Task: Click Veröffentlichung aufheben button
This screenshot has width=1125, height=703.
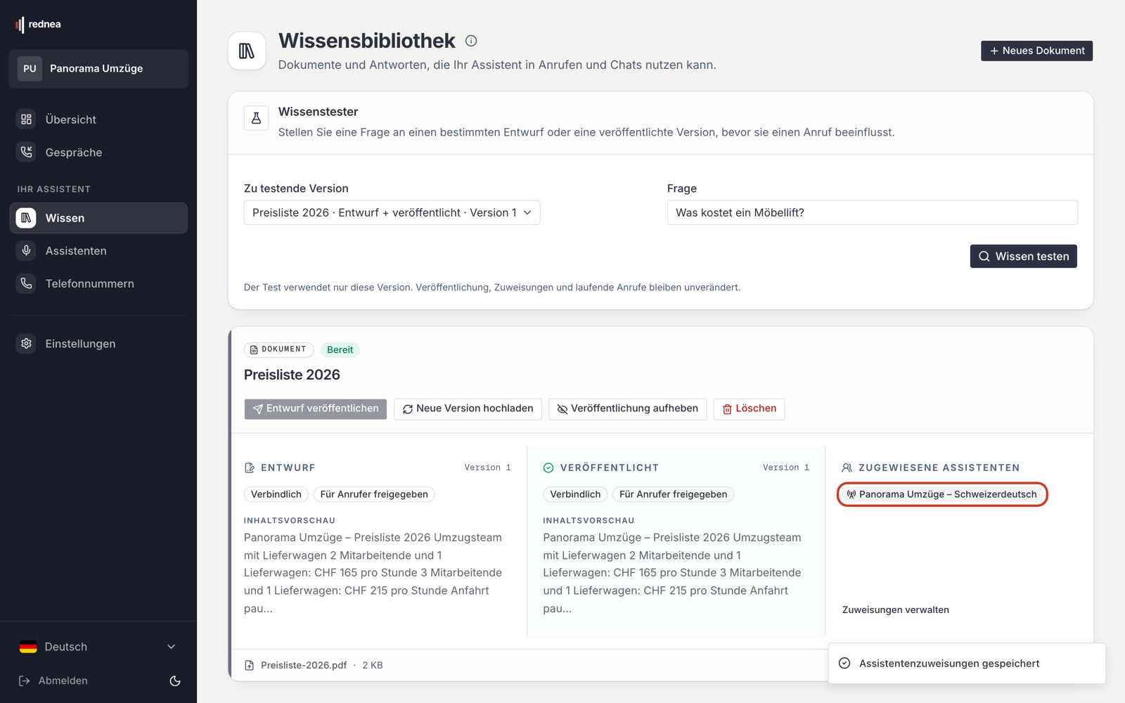Action: [x=628, y=408]
